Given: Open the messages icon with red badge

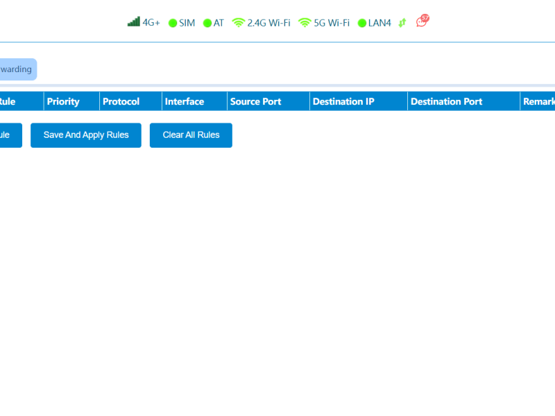Looking at the screenshot, I should [x=422, y=21].
